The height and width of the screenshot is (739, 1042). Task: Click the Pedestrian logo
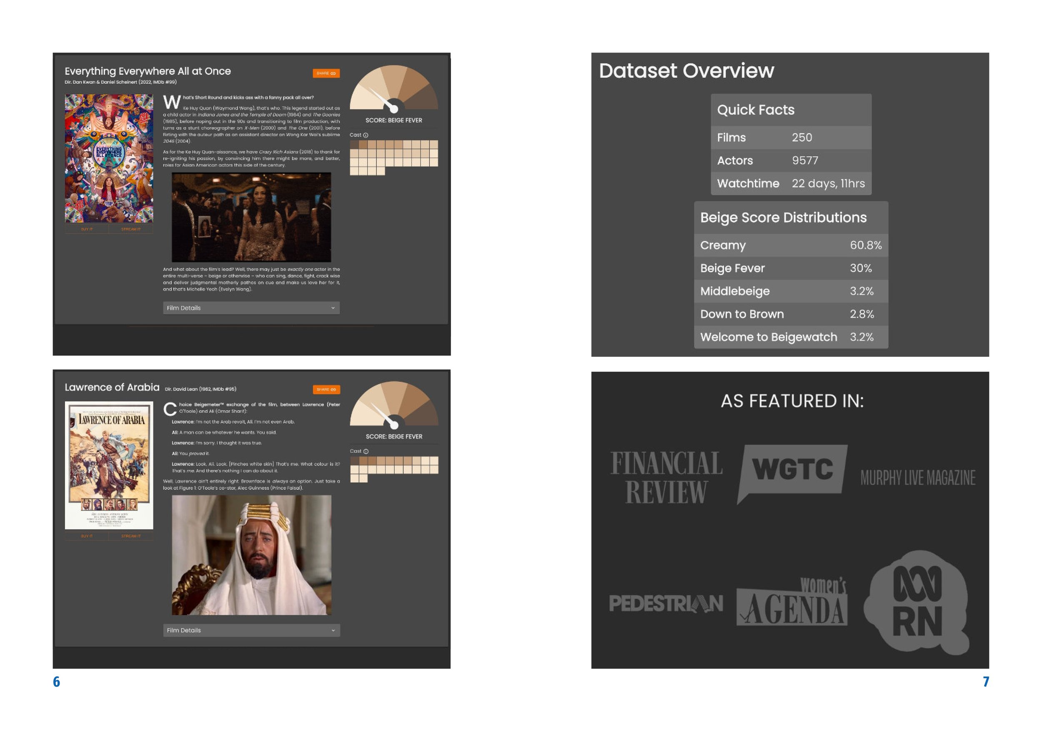click(x=666, y=604)
